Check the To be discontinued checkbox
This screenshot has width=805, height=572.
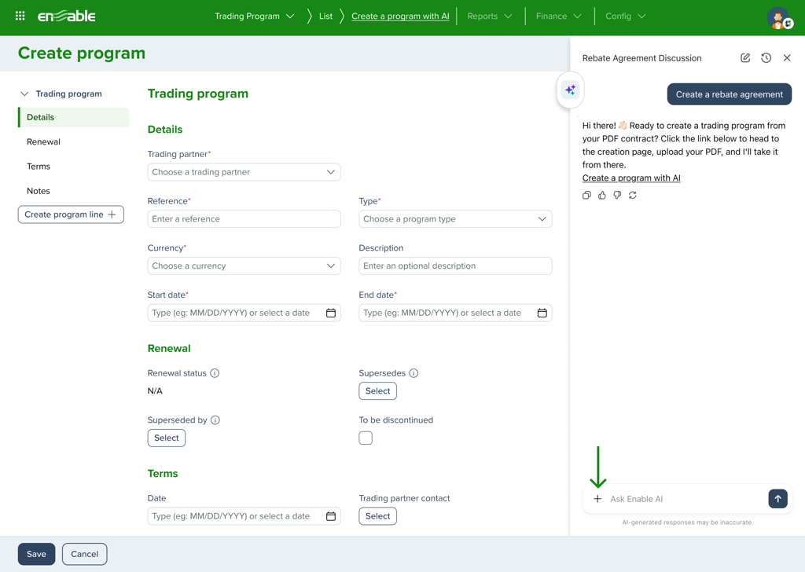[366, 438]
